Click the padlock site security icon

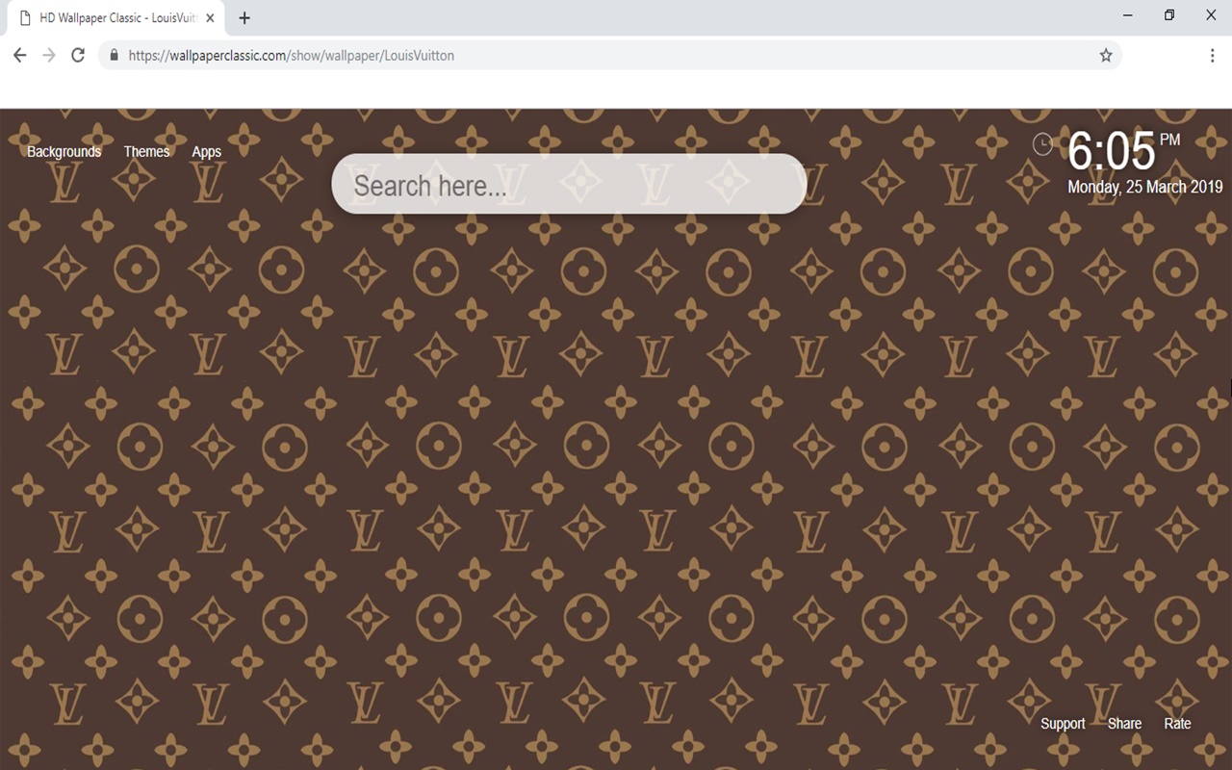pyautogui.click(x=114, y=56)
